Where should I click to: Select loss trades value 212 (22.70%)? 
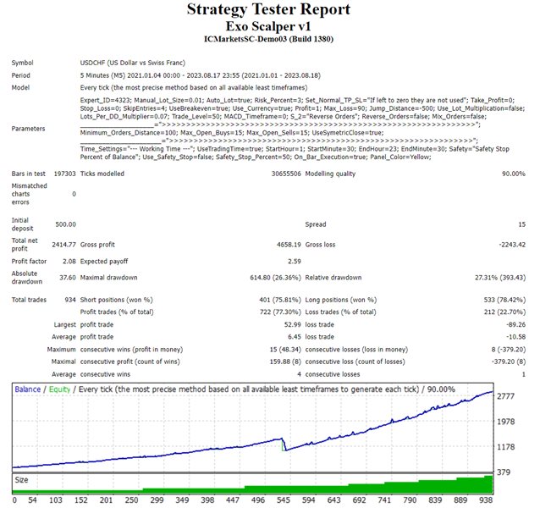pos(504,312)
